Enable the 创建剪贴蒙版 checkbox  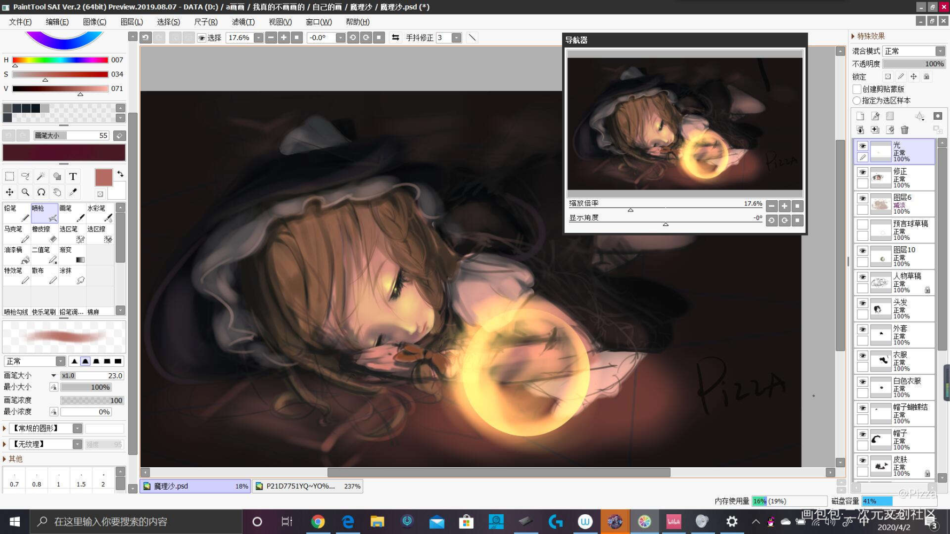[x=857, y=89]
